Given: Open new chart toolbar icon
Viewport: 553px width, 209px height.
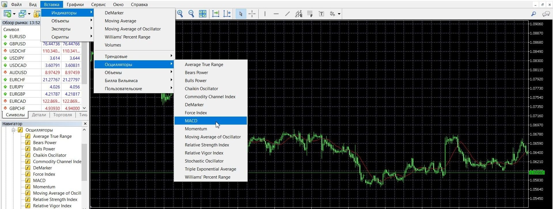Looking at the screenshot, I should click(x=7, y=14).
